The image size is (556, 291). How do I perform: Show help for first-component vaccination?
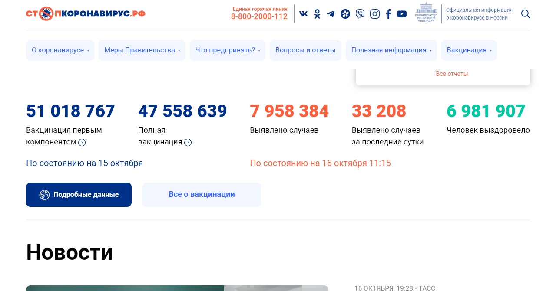[82, 142]
